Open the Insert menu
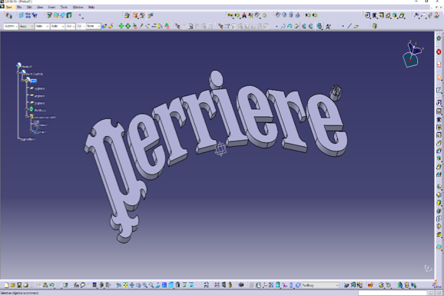The height and width of the screenshot is (296, 444). [51, 7]
